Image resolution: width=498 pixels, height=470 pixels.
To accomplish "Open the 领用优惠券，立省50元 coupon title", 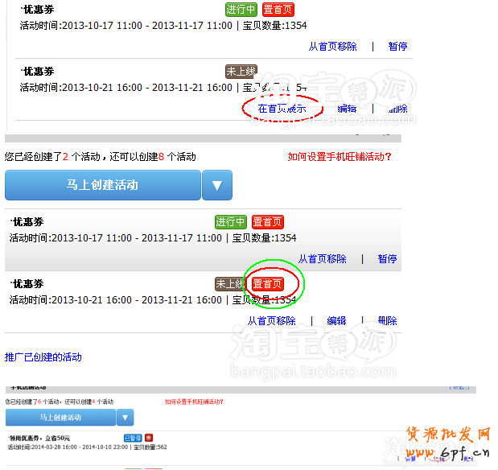I will [40, 438].
